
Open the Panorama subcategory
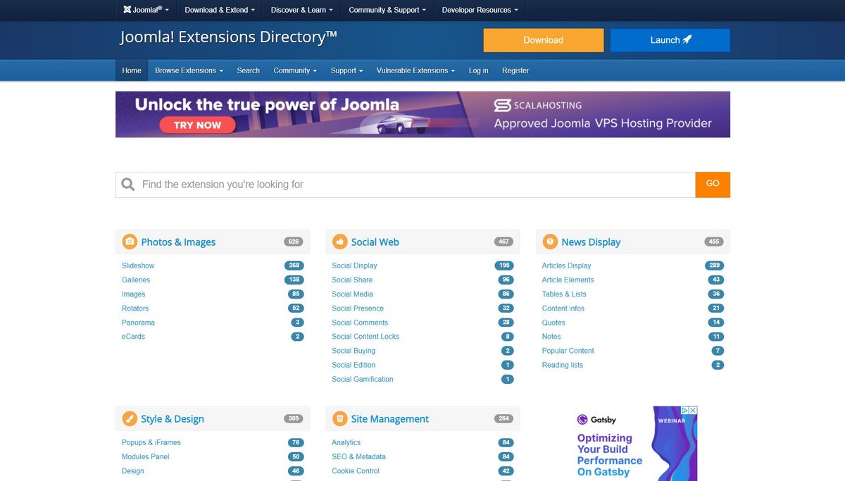click(x=138, y=323)
